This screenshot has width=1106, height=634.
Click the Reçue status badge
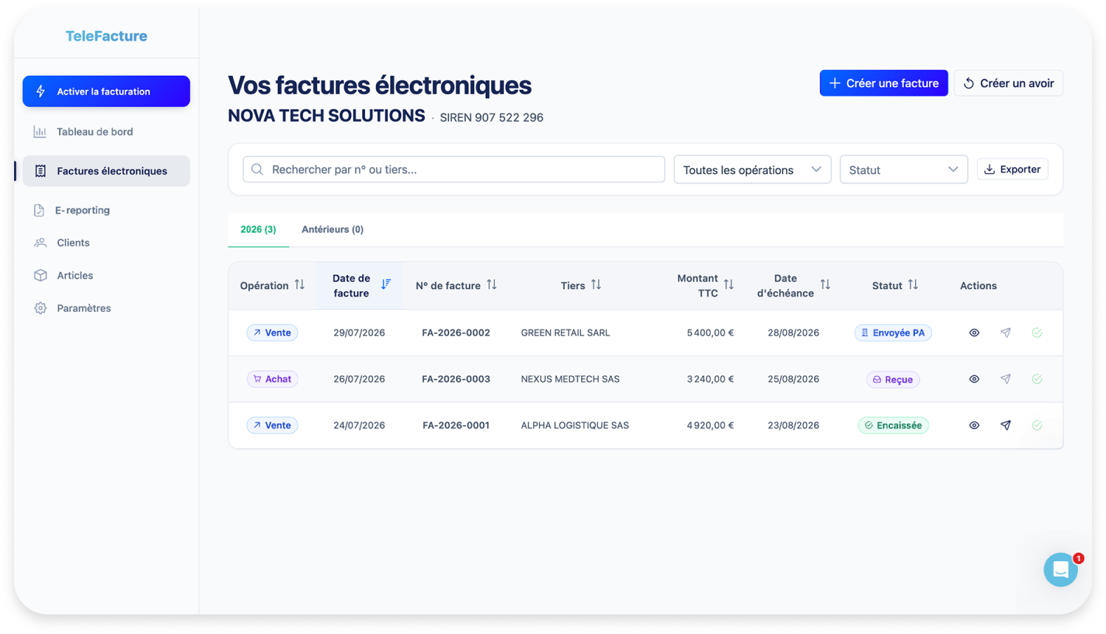[893, 379]
